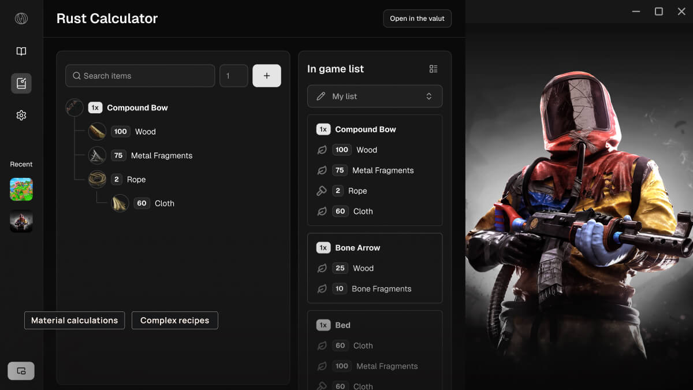Click the leaf icon beside 25 Wood in Bone Arrow
This screenshot has height=390, width=693.
322,268
